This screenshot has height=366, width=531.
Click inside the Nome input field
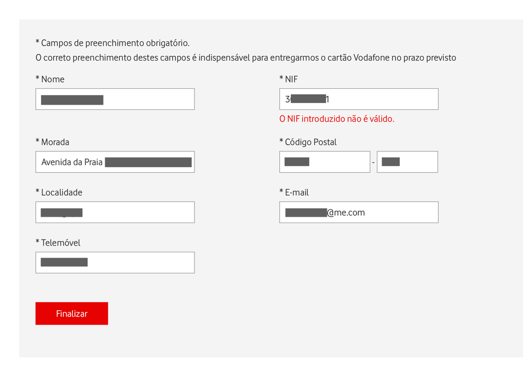click(x=115, y=99)
